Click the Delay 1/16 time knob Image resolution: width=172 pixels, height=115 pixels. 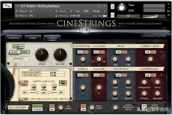[128, 59]
